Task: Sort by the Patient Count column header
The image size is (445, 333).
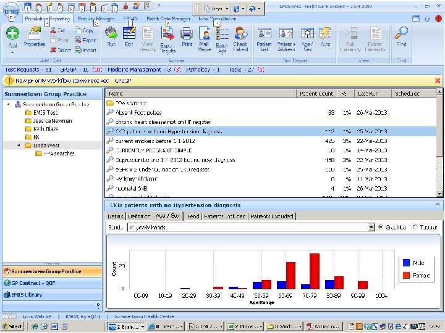Action: click(316, 94)
